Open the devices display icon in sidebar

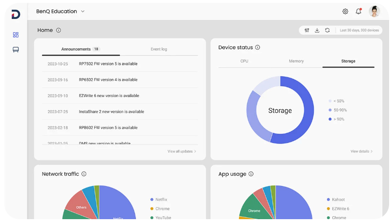click(x=16, y=50)
